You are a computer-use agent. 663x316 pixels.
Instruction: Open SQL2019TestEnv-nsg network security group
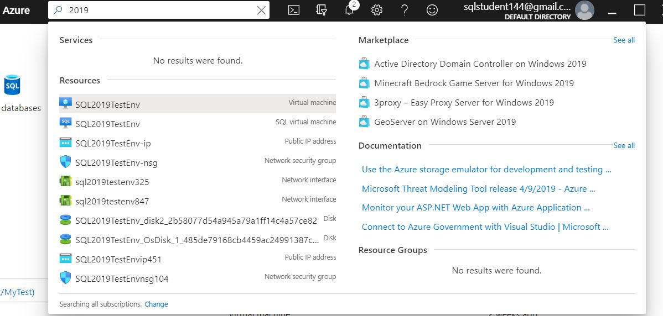[x=116, y=162]
